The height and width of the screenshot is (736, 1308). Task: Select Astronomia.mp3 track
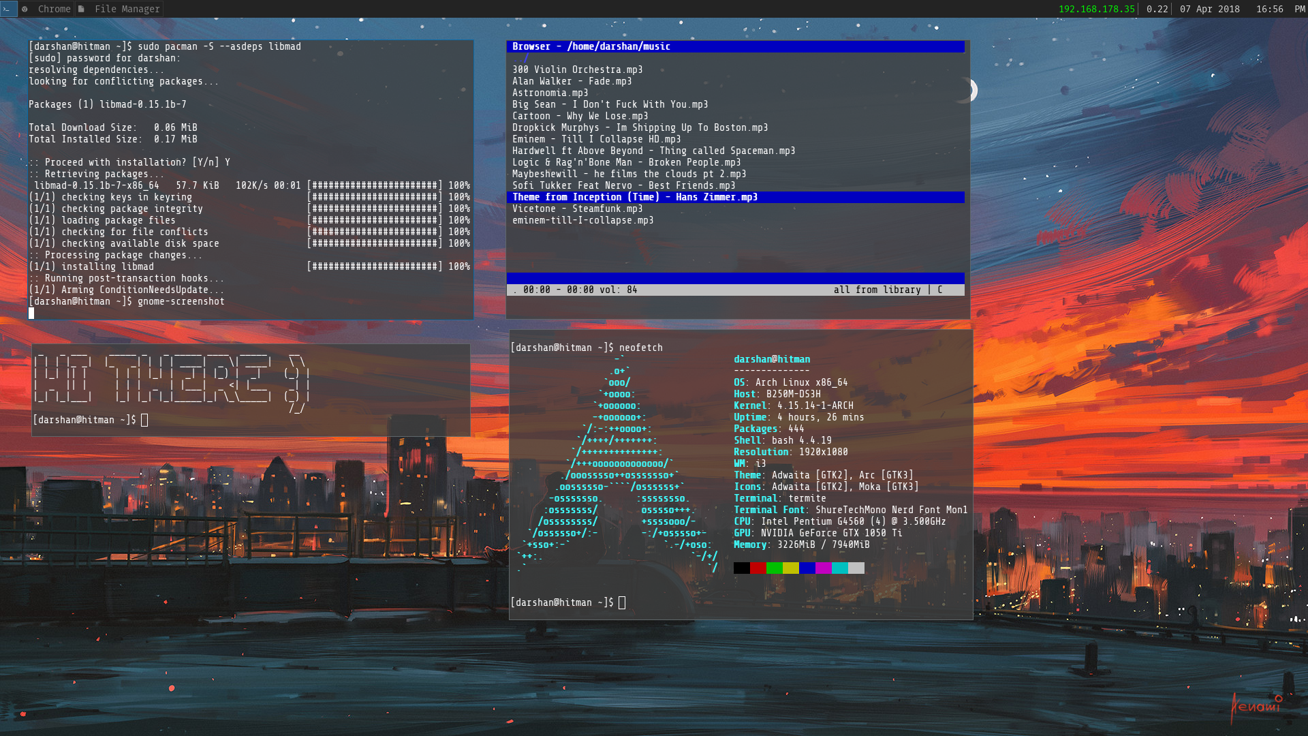pos(550,93)
